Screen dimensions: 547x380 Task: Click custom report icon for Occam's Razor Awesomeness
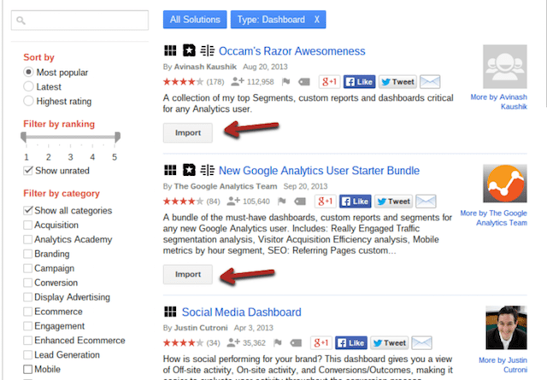(x=207, y=50)
